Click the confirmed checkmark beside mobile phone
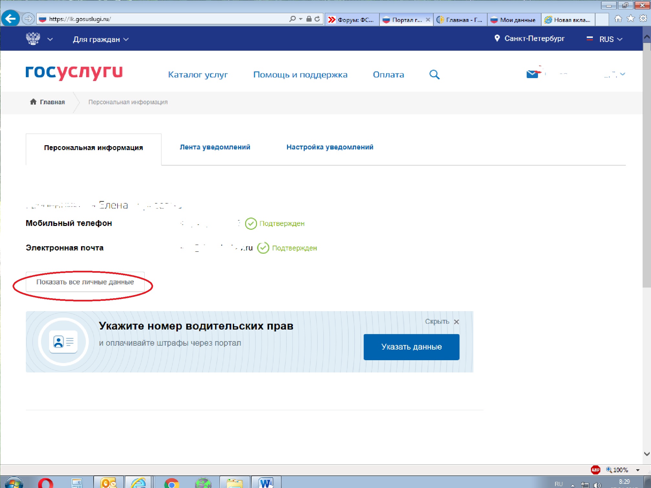The width and height of the screenshot is (651, 488). pyautogui.click(x=251, y=223)
